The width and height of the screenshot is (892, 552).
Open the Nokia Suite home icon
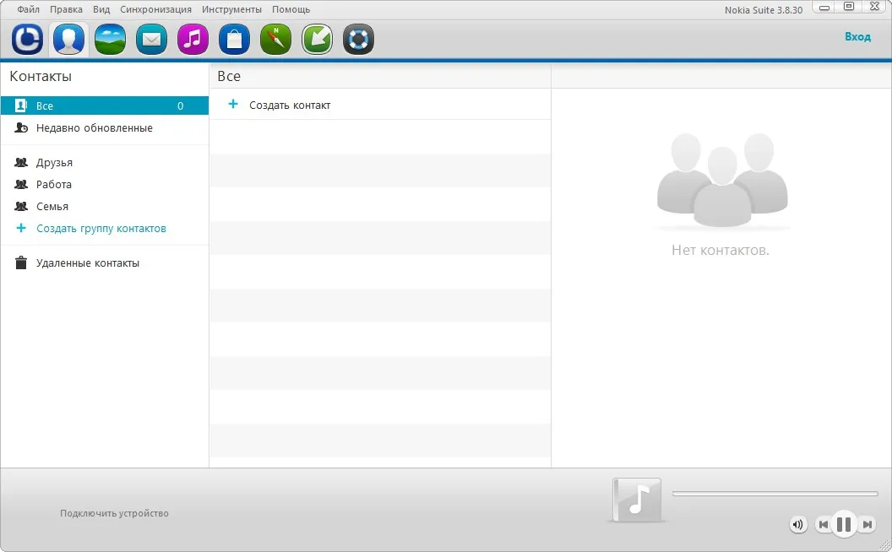coord(27,39)
